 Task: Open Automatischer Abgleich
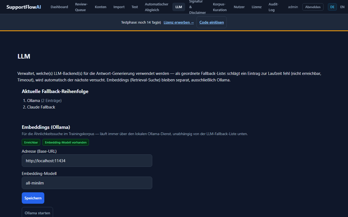(x=157, y=7)
